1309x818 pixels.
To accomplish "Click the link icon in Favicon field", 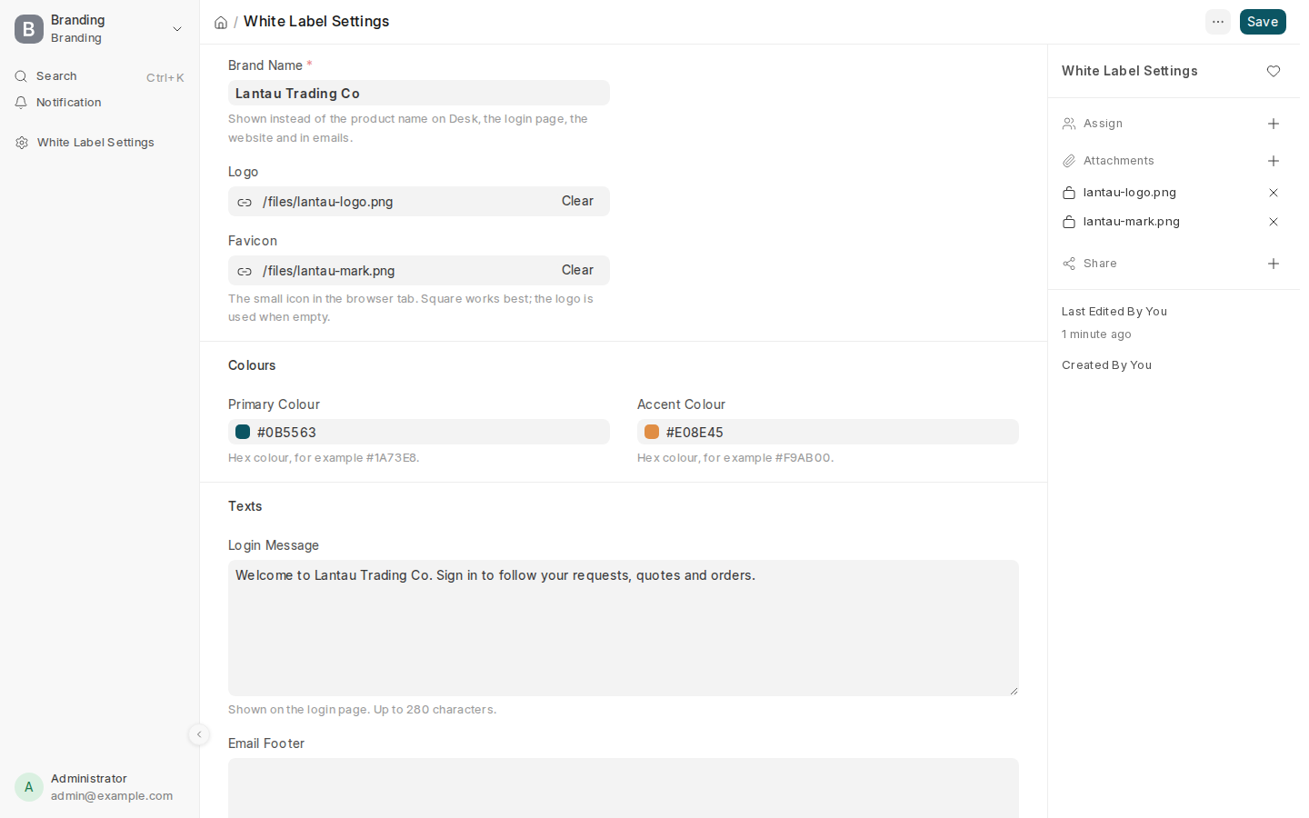I will click(x=245, y=271).
